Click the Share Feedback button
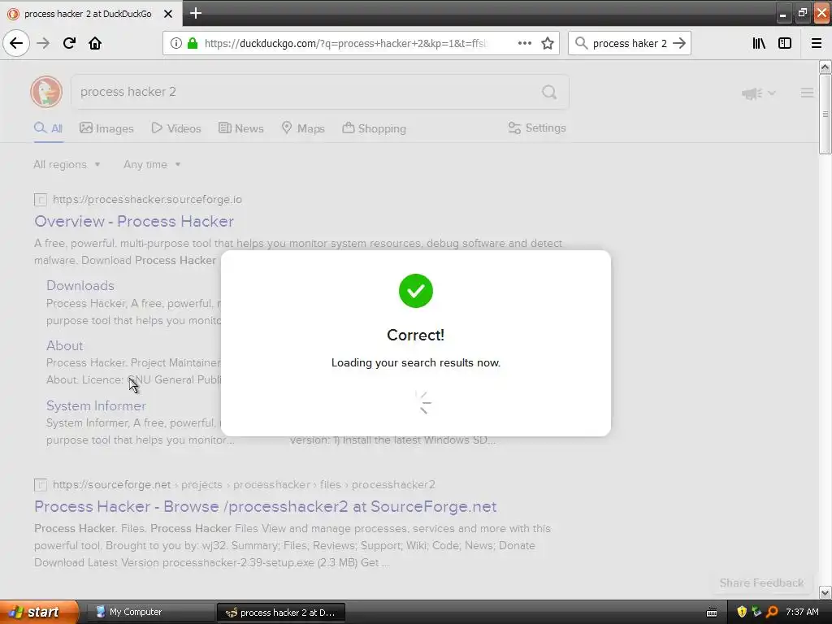Image resolution: width=832 pixels, height=624 pixels. coord(761,583)
